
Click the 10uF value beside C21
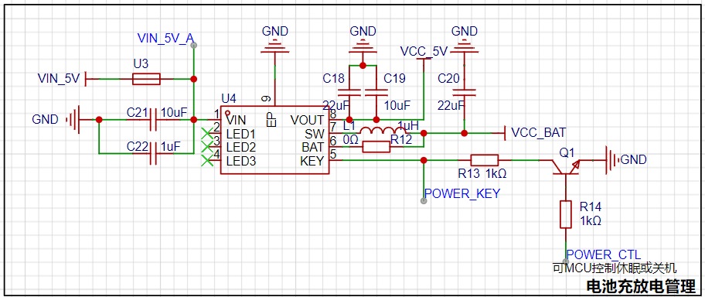pyautogui.click(x=174, y=112)
